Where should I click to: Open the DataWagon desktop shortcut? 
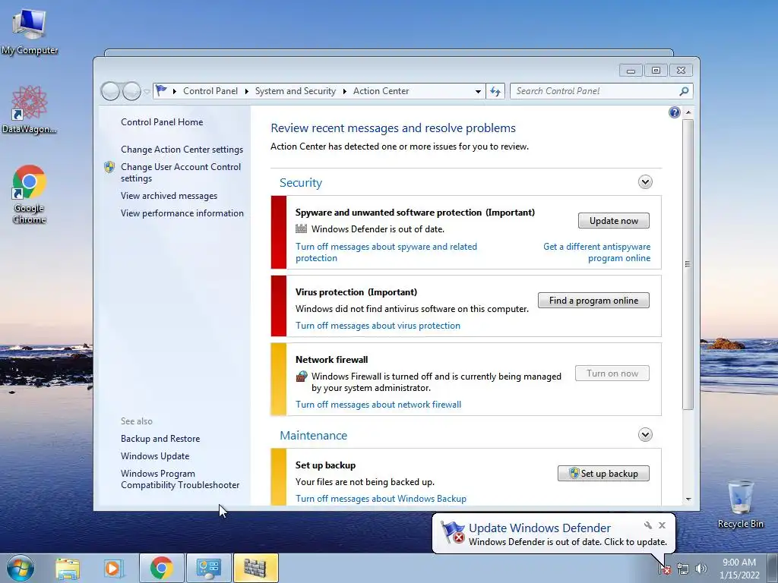point(30,110)
